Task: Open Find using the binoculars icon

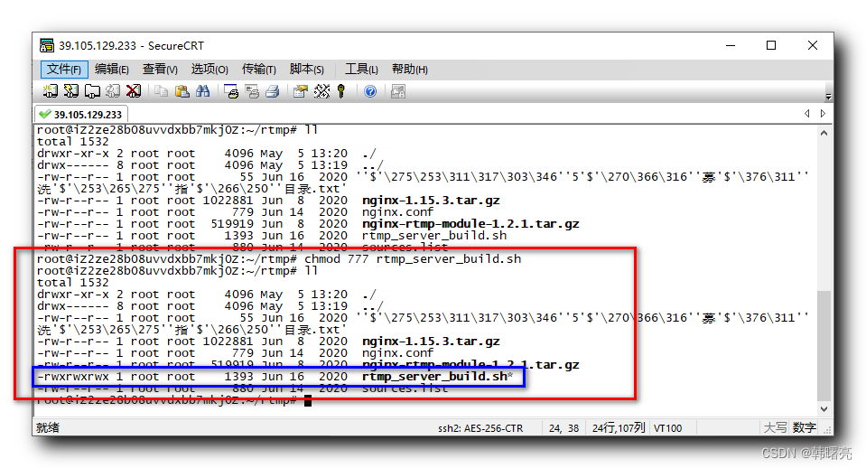Action: click(203, 91)
